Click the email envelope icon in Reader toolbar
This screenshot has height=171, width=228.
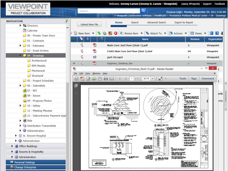111,79
